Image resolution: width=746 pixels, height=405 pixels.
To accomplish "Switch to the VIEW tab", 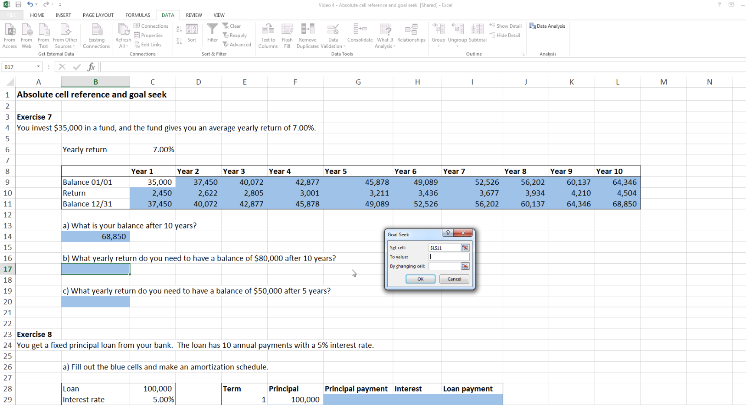I will [x=219, y=15].
